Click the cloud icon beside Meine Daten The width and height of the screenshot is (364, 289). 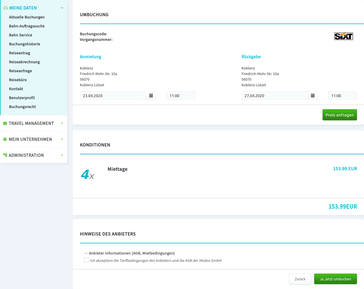(x=6, y=8)
